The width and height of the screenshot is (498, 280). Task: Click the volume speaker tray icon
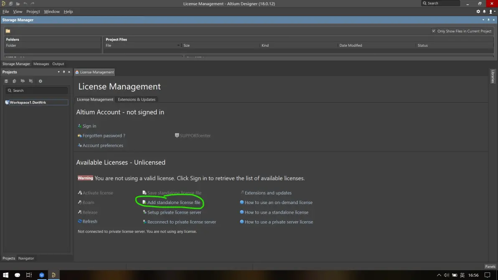click(447, 275)
